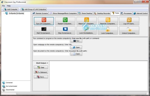Activate Stand By Computers tool
Screen dimensions: 150x96
point(108,21)
